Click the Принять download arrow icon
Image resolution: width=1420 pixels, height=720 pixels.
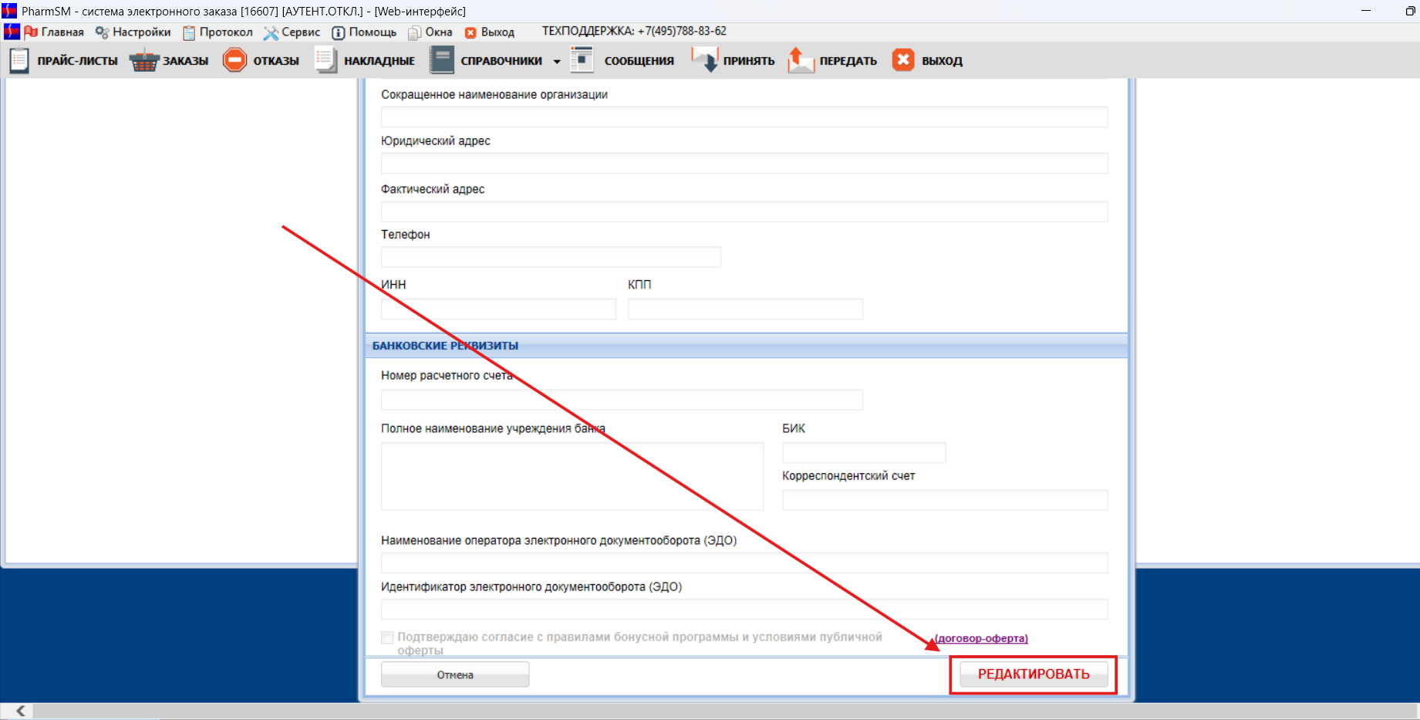point(704,60)
